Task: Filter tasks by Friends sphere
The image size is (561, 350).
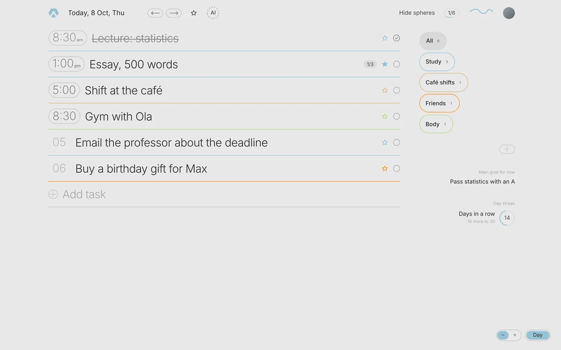Action: pyautogui.click(x=439, y=103)
